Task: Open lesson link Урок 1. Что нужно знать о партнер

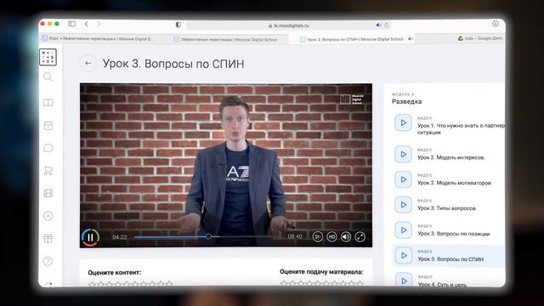Action: [461, 129]
